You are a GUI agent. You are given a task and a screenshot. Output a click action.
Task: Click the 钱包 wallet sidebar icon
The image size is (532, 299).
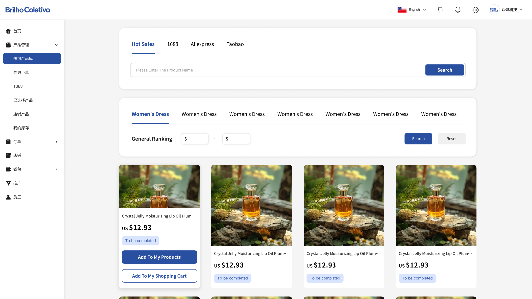click(8, 169)
